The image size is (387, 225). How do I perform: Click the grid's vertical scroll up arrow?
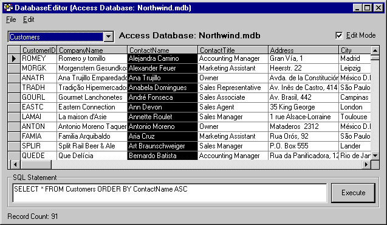(375, 50)
